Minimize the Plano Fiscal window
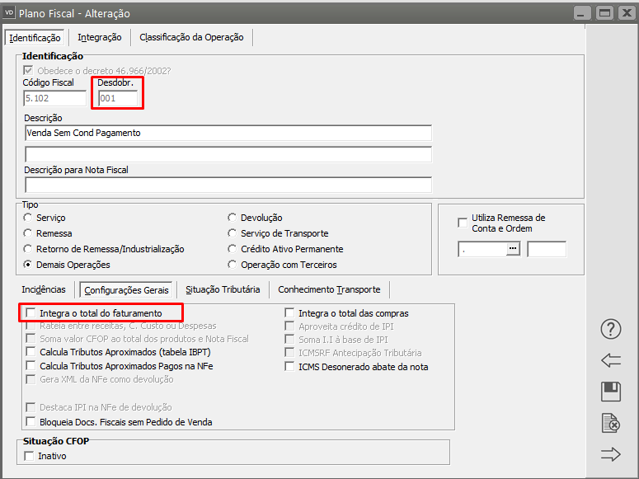The width and height of the screenshot is (639, 479). 582,13
